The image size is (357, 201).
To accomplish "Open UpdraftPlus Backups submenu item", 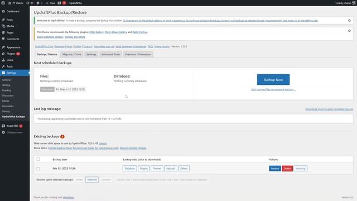I will pos(13,117).
